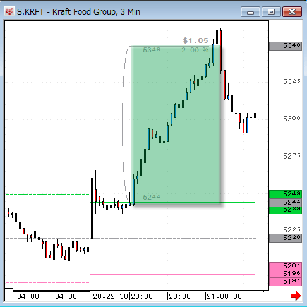Image resolution: width=307 pixels, height=307 pixels.
Task: Maximize the S.KRFT chart window
Action: (271, 12)
